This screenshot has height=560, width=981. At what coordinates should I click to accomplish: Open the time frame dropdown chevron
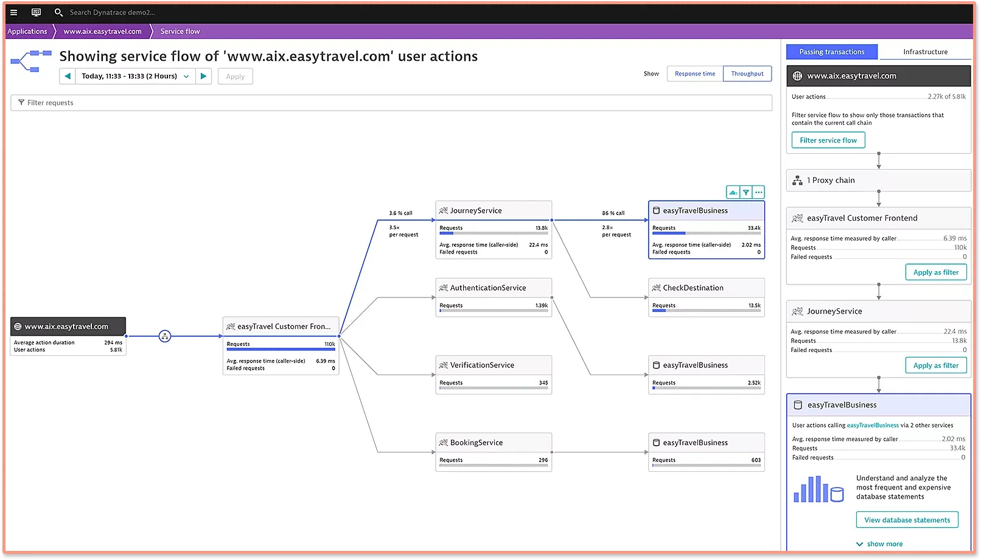[186, 77]
